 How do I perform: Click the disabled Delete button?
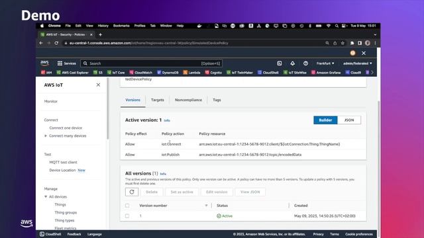[152, 192]
